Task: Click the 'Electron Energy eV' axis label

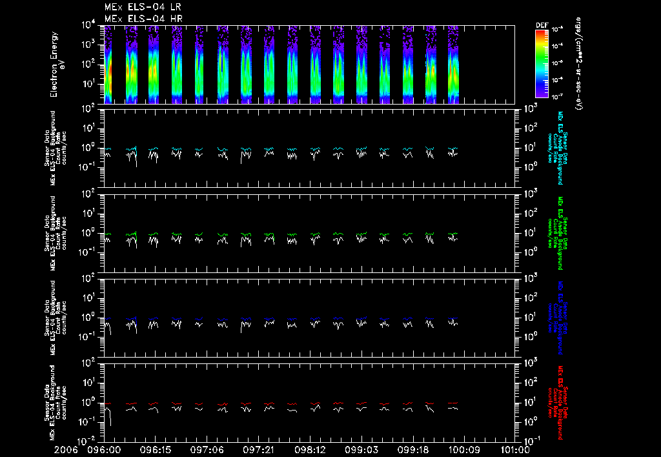Action: pos(57,65)
